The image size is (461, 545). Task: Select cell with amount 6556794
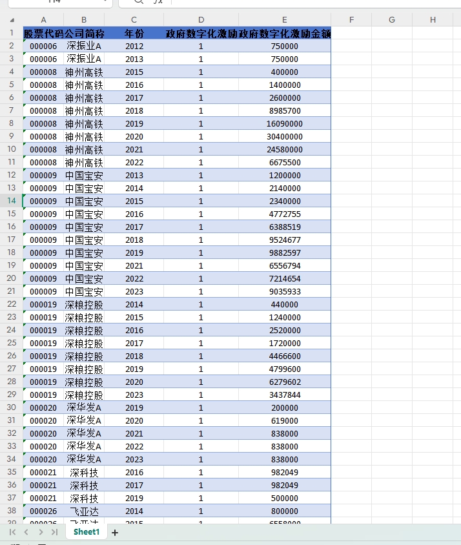tap(284, 265)
